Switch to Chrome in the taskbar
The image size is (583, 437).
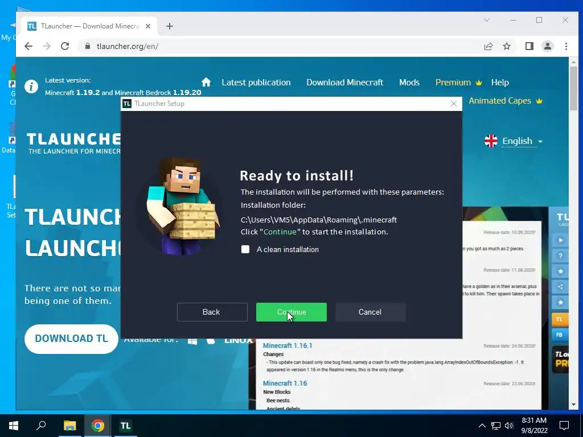(x=98, y=426)
